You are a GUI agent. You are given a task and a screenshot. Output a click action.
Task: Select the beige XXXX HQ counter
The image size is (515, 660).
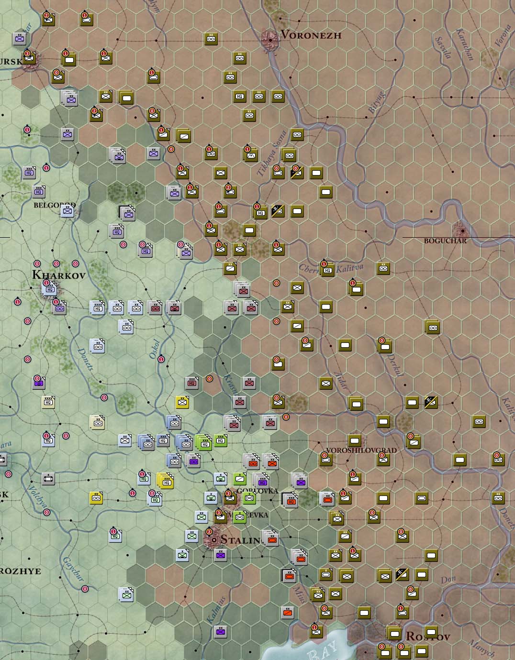tap(48, 402)
